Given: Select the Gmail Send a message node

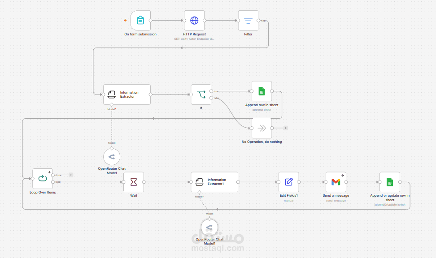Looking at the screenshot, I should (336, 182).
